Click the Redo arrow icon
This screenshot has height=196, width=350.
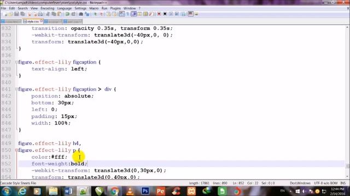[73, 14]
